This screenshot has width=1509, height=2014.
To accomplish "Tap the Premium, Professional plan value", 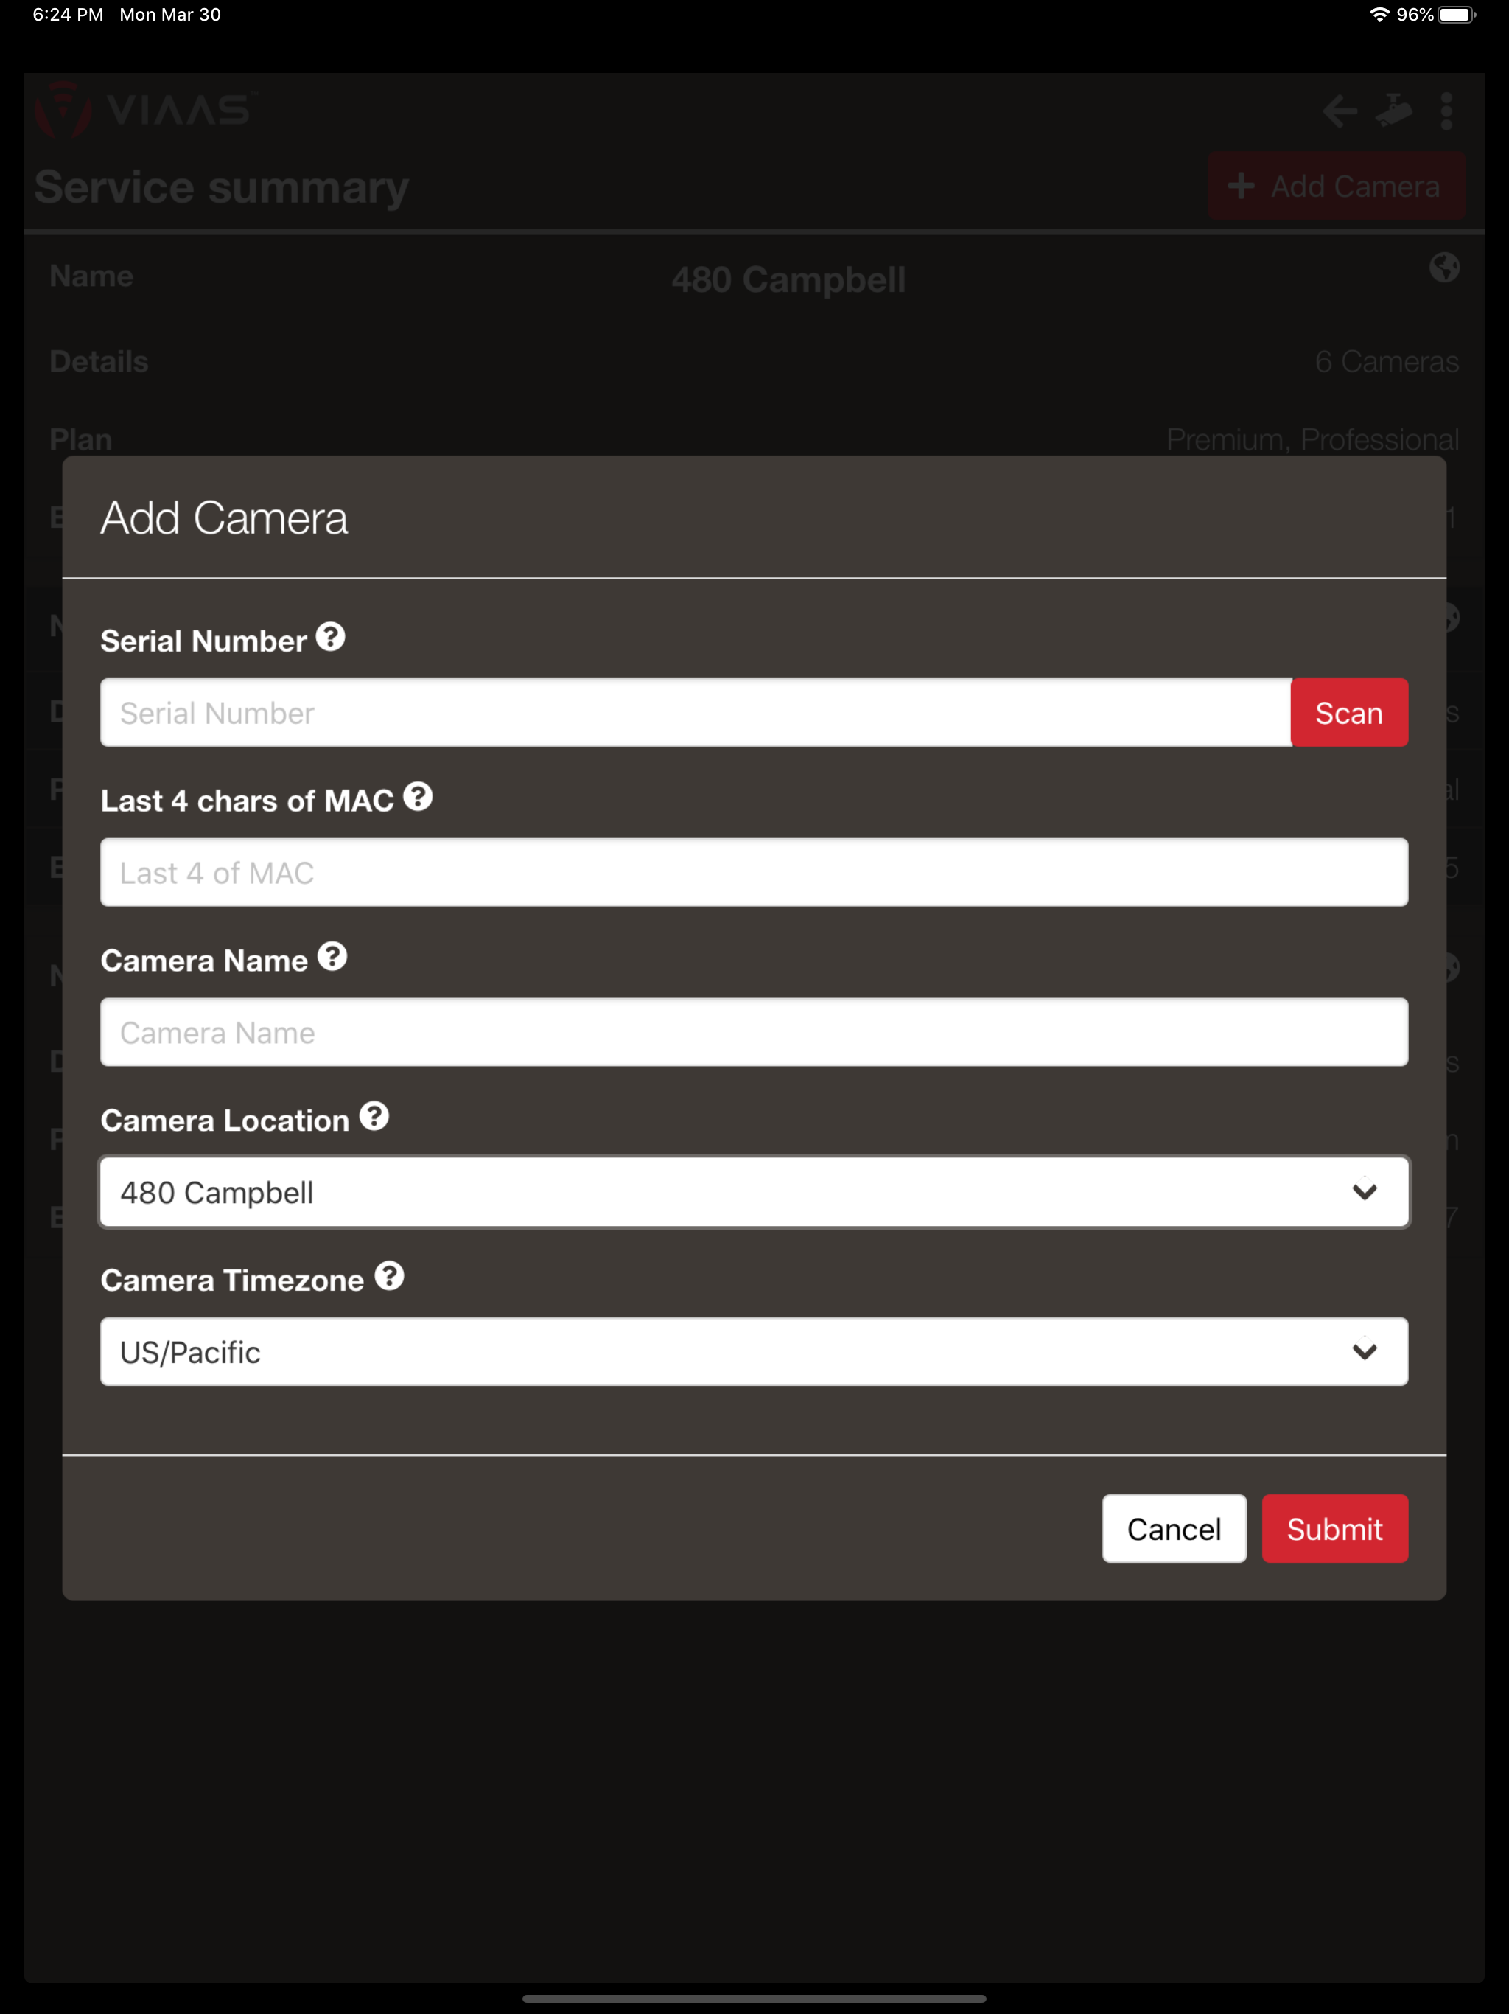I will (x=1312, y=440).
